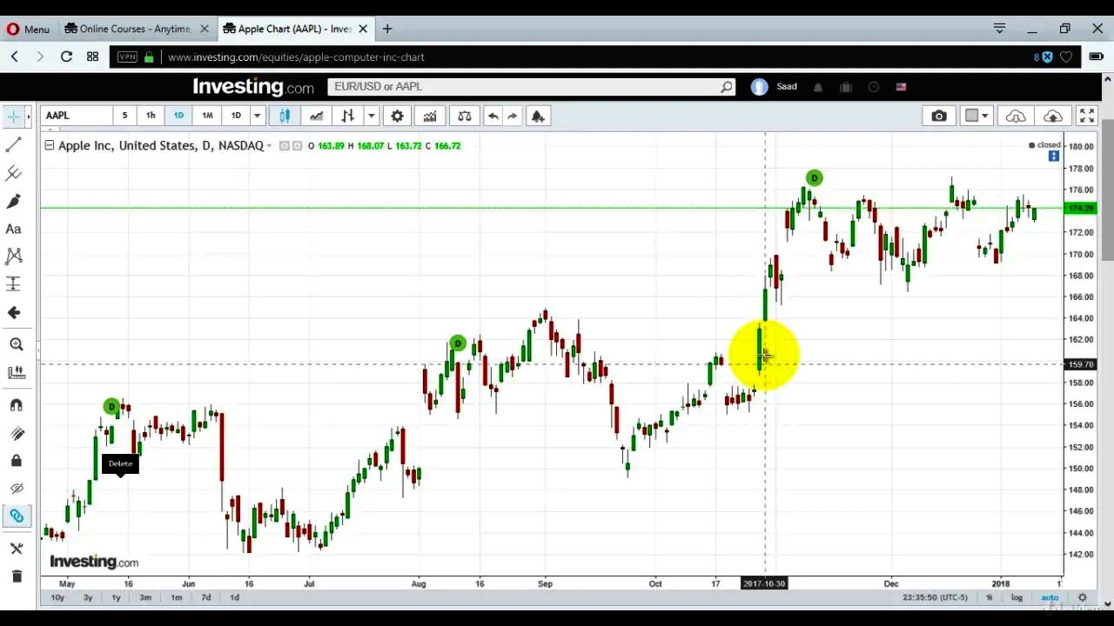1114x626 pixels.
Task: Expand the crosshair tool flyout arrow
Action: tap(29, 117)
